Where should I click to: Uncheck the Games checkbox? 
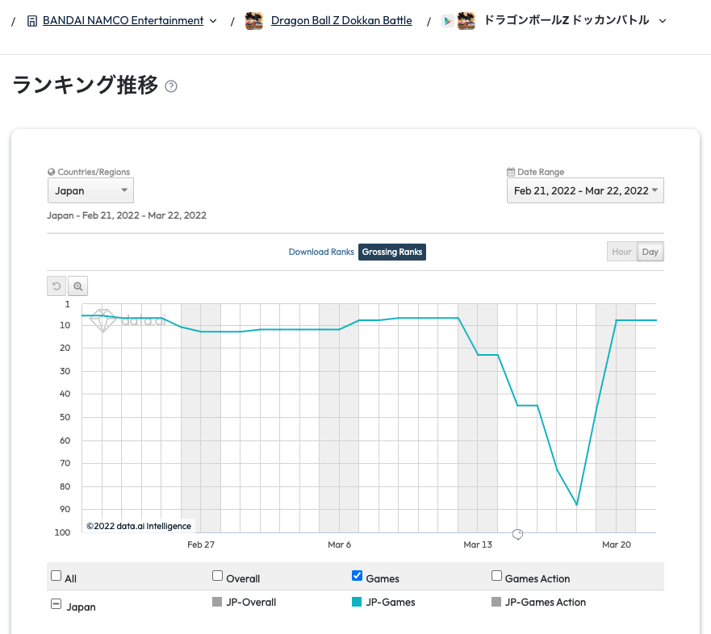(358, 576)
